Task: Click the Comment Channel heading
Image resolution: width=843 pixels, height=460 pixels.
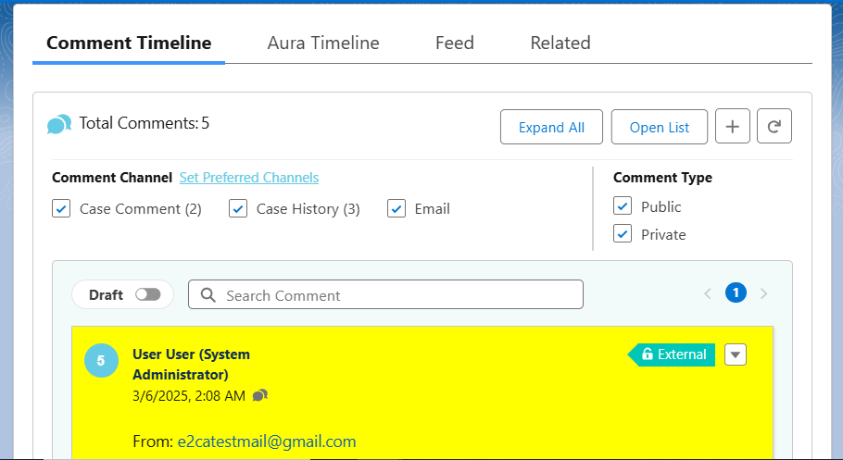Action: (x=112, y=178)
